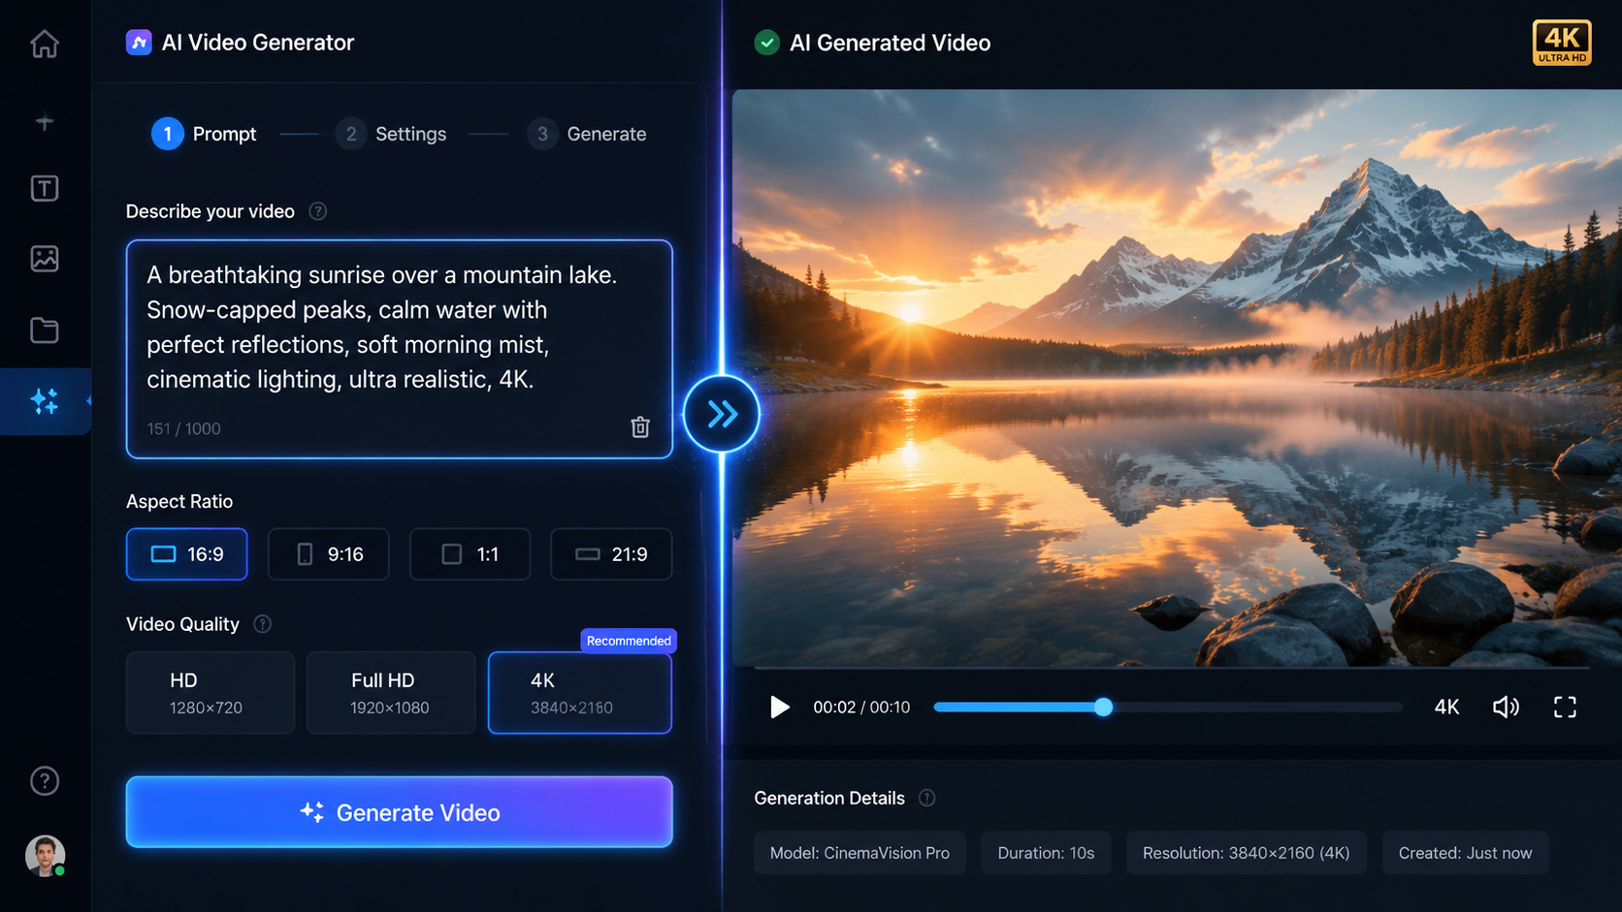Screen dimensions: 1622x912
Task: Go to the Home icon in the sidebar
Action: point(45,44)
